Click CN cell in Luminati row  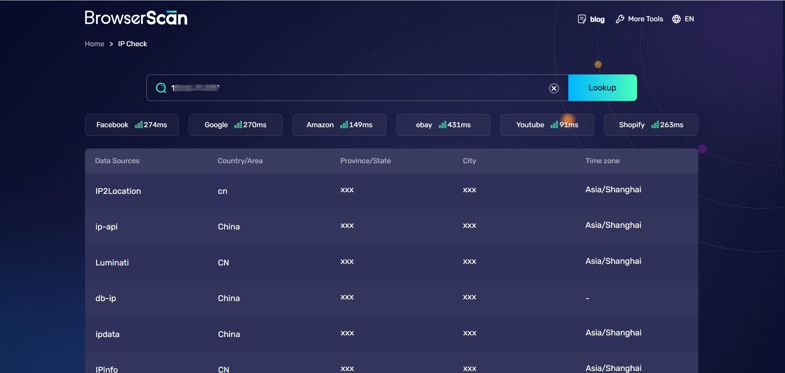(x=223, y=263)
